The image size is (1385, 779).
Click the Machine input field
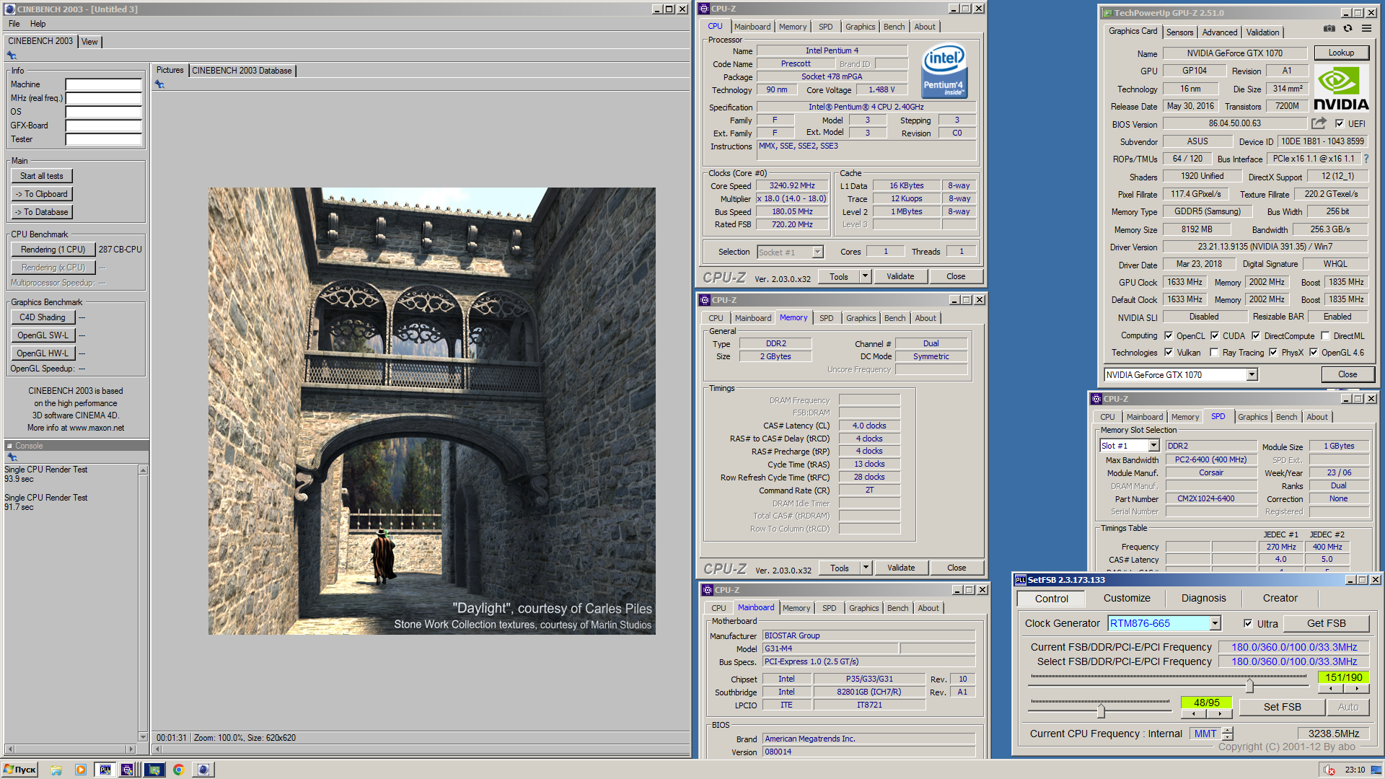(103, 84)
